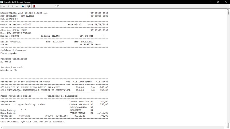The image size is (230, 129).
Task: Click 'Bairro: CENTRO' text
Action: (x=10, y=36)
